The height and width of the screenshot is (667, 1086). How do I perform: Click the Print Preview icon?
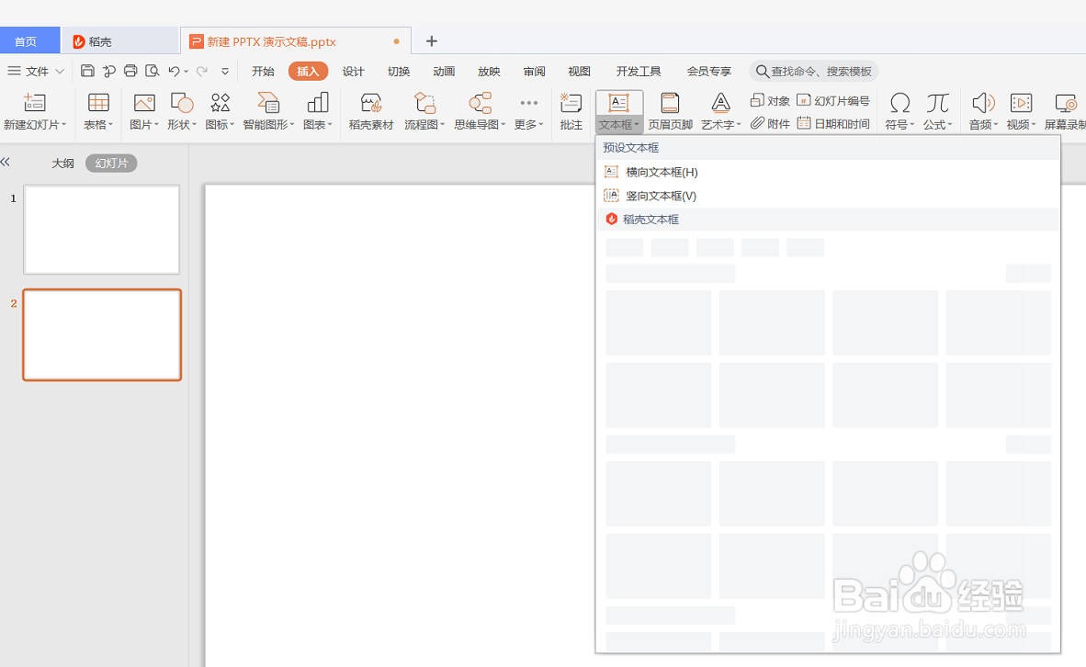[153, 71]
